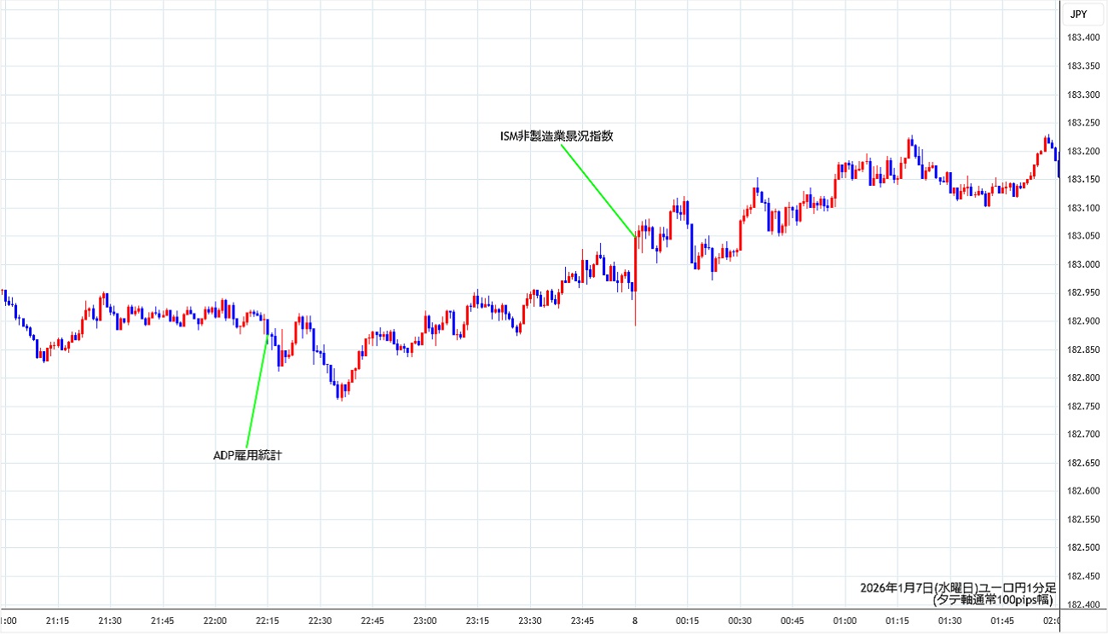
Task: Select the 01:15 time axis label
Action: point(897,621)
